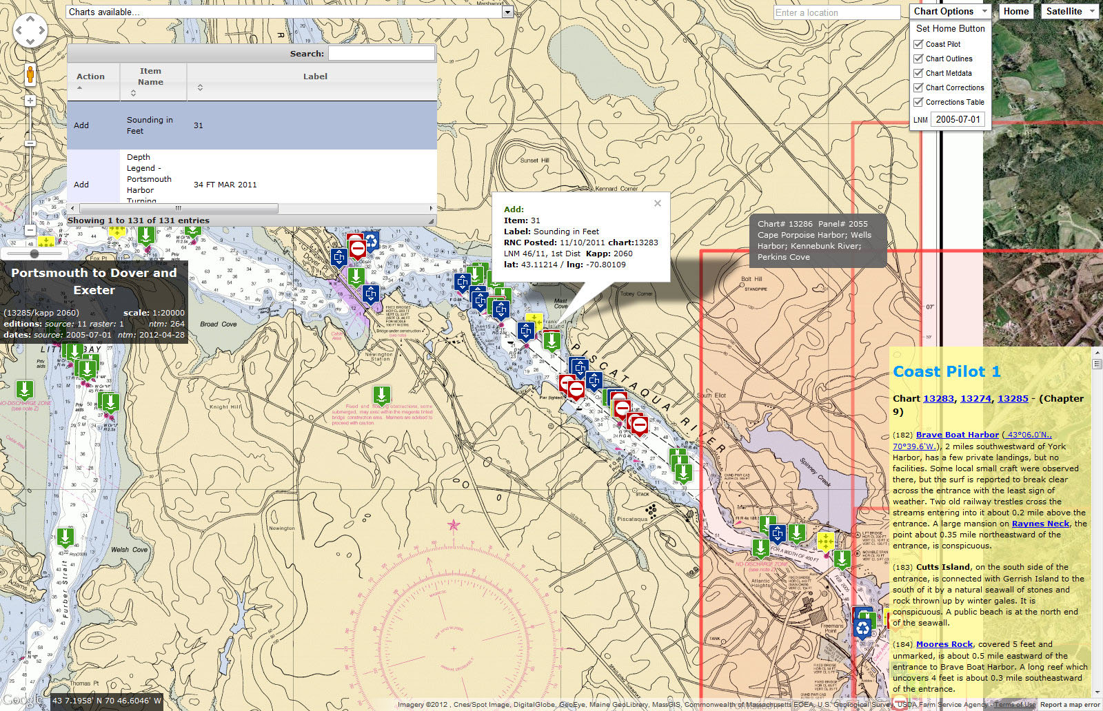Close the Sounding in Feet info popup
Image resolution: width=1103 pixels, height=711 pixels.
(657, 203)
